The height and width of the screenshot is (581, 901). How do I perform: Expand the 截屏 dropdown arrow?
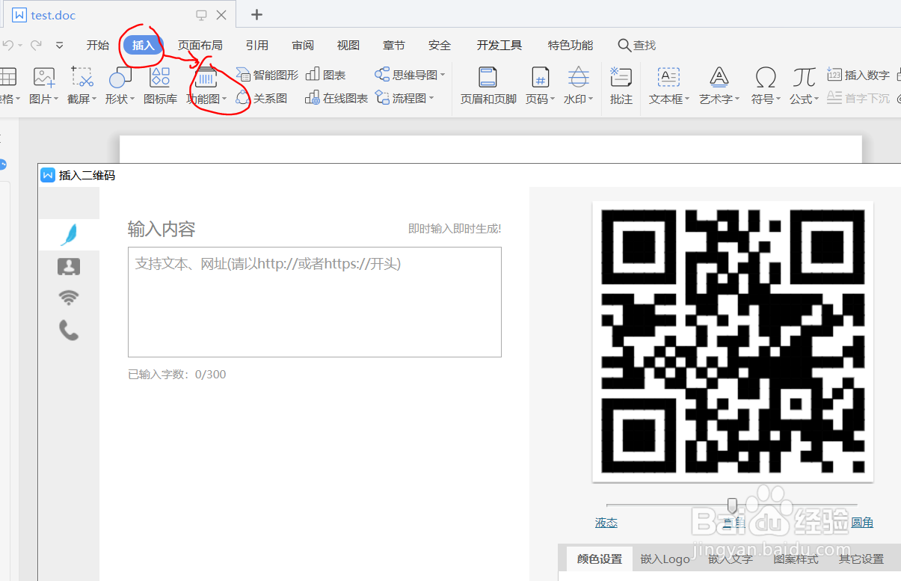pos(95,99)
